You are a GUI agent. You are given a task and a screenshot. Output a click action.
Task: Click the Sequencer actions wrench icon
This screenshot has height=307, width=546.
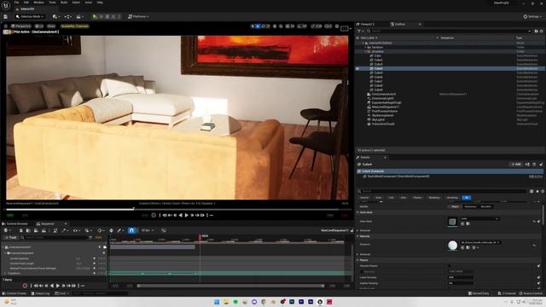click(64, 230)
